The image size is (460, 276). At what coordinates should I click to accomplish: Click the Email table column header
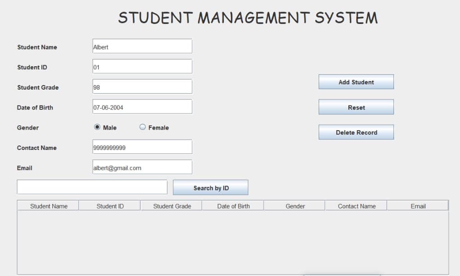[418, 206]
